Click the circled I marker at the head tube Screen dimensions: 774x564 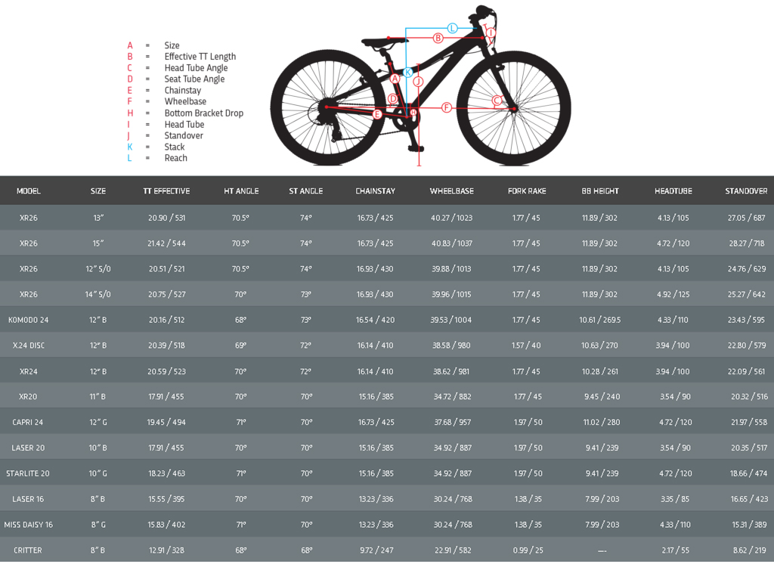coord(490,33)
